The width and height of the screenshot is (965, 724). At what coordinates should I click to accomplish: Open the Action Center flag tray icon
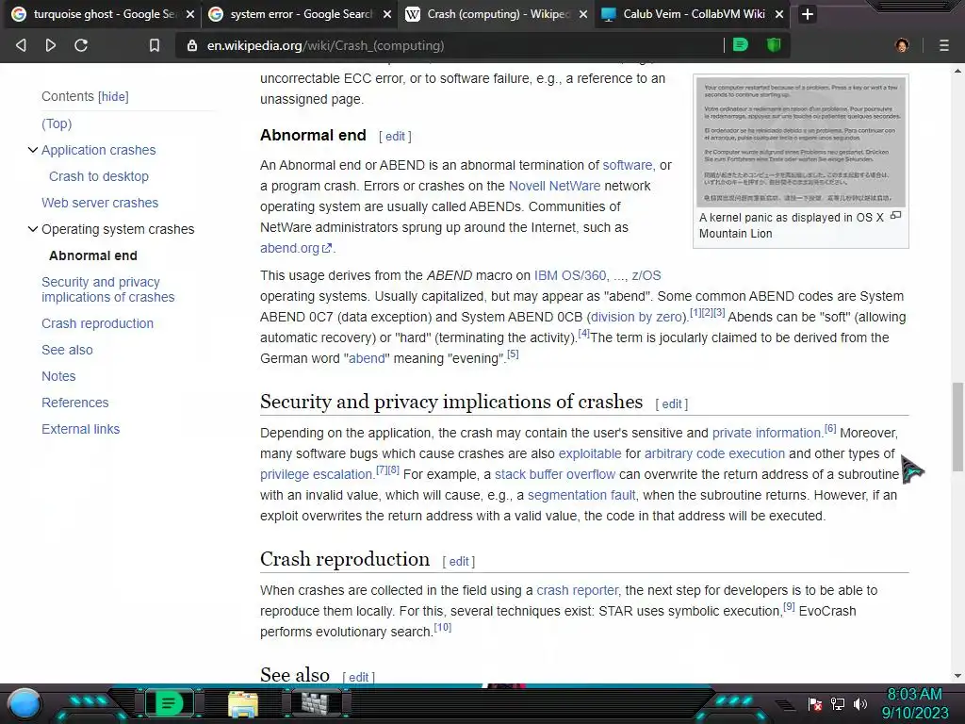pyautogui.click(x=815, y=704)
